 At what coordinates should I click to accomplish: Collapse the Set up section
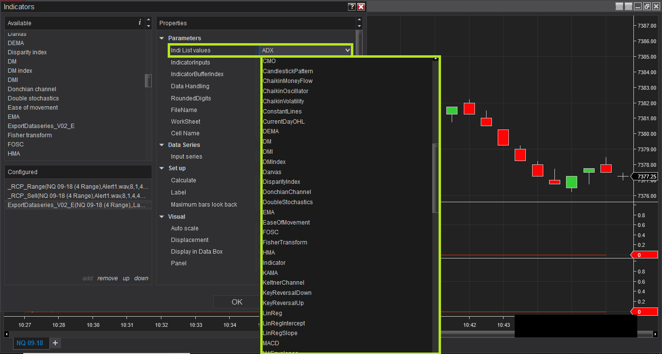pos(162,168)
